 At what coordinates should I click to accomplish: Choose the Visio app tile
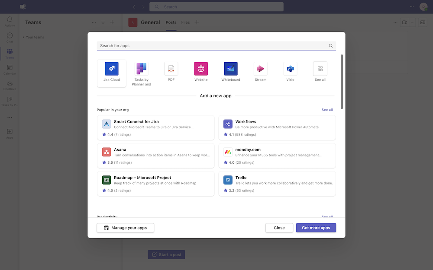click(290, 72)
